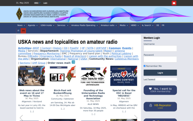
Task: Open the UHF/VHF category link
Action: tap(101, 48)
